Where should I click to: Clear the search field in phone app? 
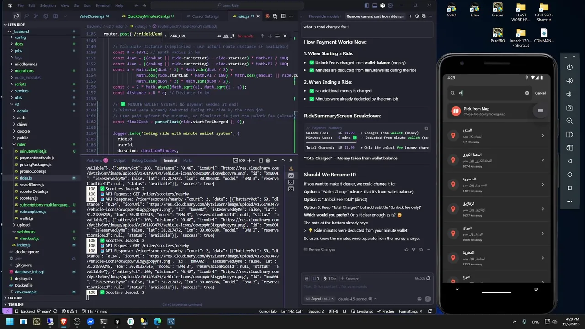pos(526,93)
